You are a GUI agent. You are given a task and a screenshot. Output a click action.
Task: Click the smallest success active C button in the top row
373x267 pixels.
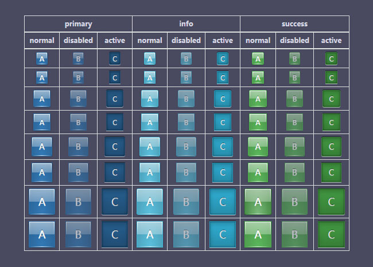331,58
